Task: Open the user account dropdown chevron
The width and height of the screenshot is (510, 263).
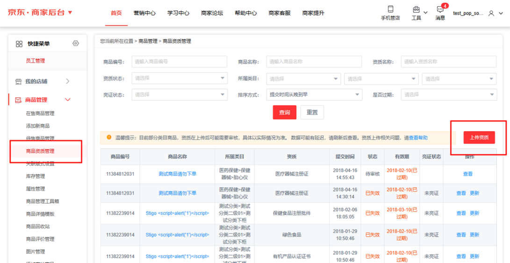Action: pos(501,14)
